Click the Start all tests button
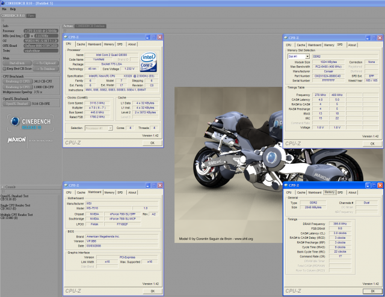This screenshot has height=297, width=385. (x=17, y=63)
